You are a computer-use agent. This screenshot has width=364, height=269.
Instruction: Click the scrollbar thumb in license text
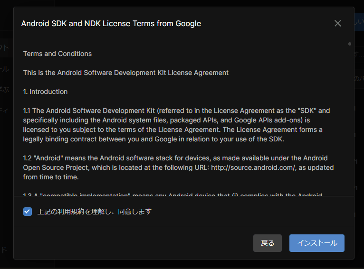(x=350, y=44)
